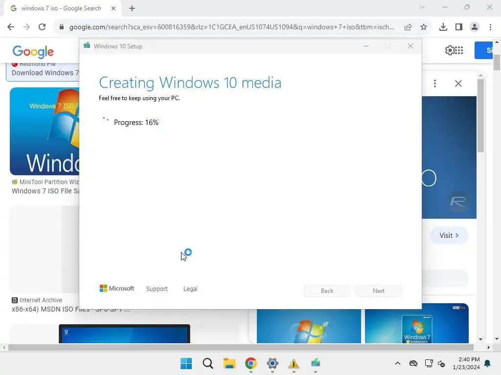Switch to Chrome on the taskbar
The image size is (501, 375).
click(x=251, y=363)
